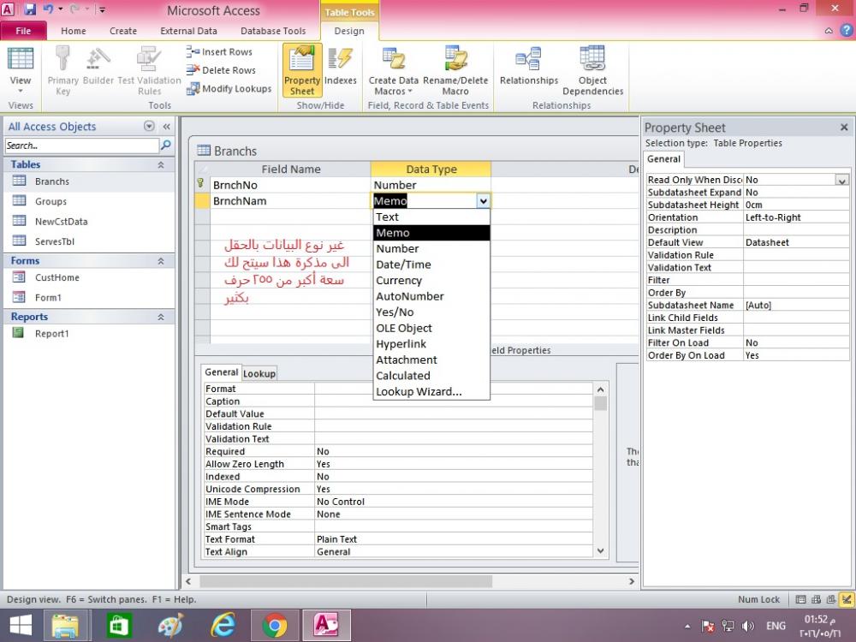Image resolution: width=856 pixels, height=642 pixels.
Task: Choose Memo from the data type list
Action: pyautogui.click(x=431, y=233)
